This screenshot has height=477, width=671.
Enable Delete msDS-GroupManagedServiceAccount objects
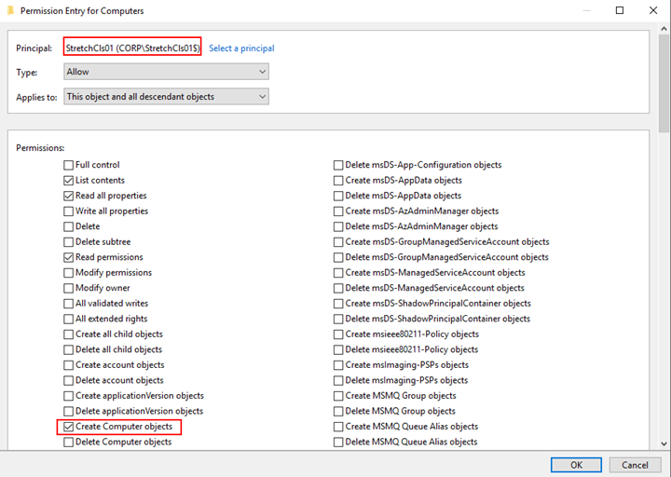338,257
